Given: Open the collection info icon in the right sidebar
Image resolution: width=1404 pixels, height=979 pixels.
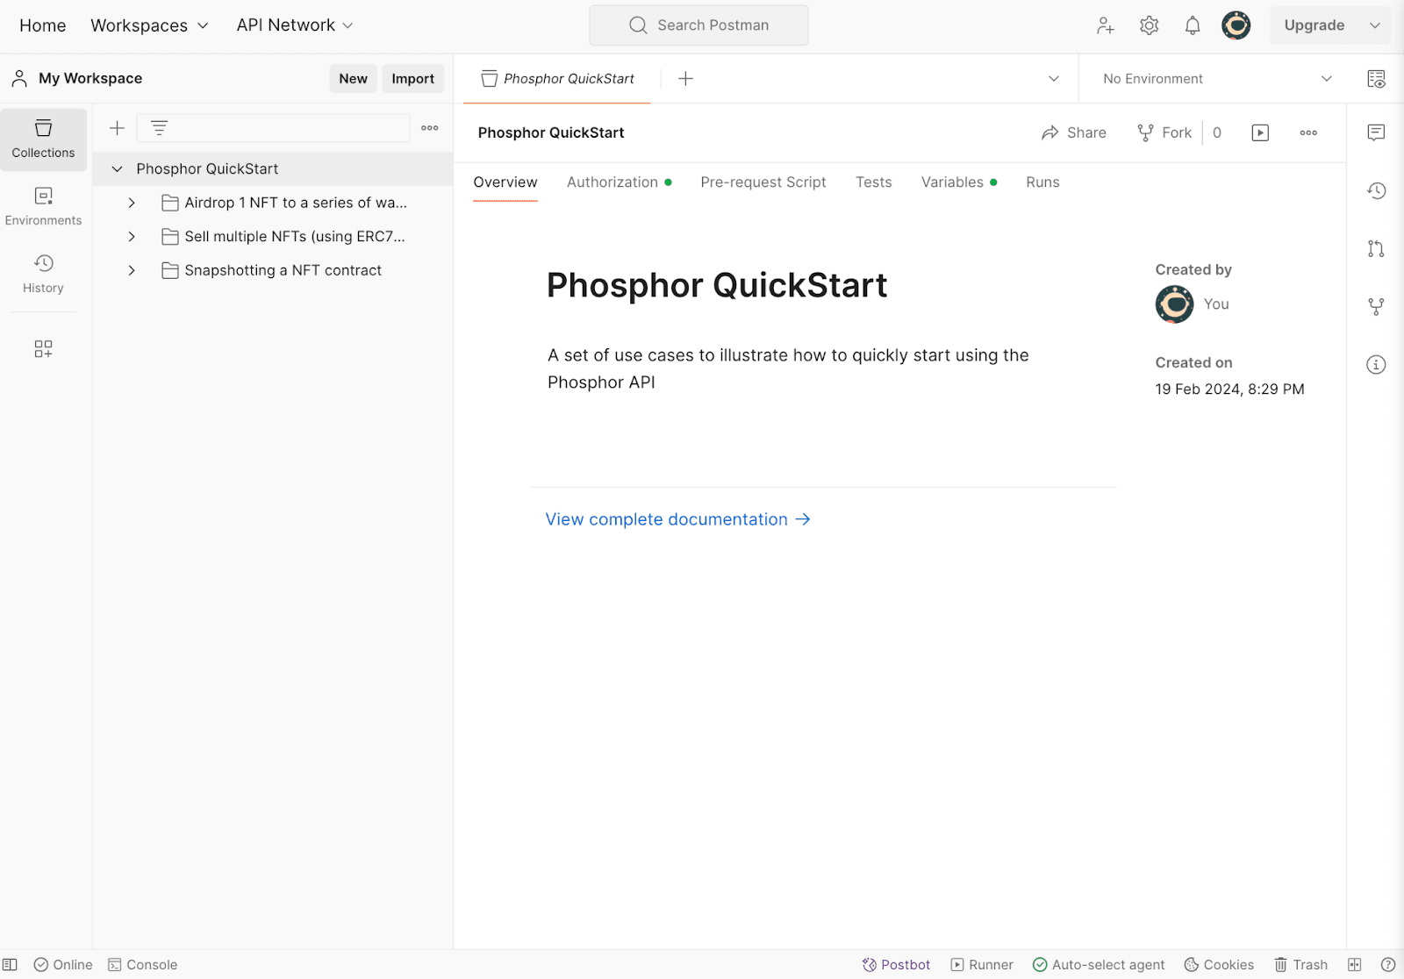Looking at the screenshot, I should [x=1376, y=364].
